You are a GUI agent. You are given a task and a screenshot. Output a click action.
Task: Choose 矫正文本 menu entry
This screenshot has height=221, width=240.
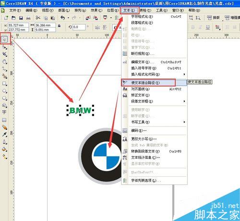pyautogui.click(x=155, y=95)
